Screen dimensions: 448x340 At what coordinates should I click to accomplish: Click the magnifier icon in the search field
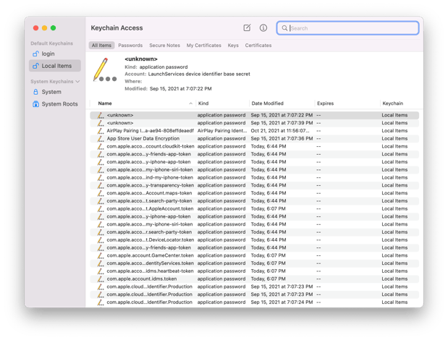click(284, 28)
